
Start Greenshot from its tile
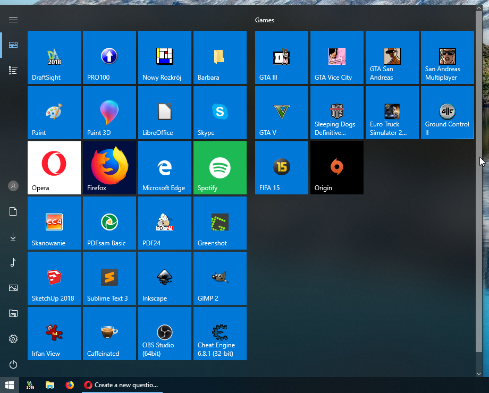pyautogui.click(x=220, y=223)
